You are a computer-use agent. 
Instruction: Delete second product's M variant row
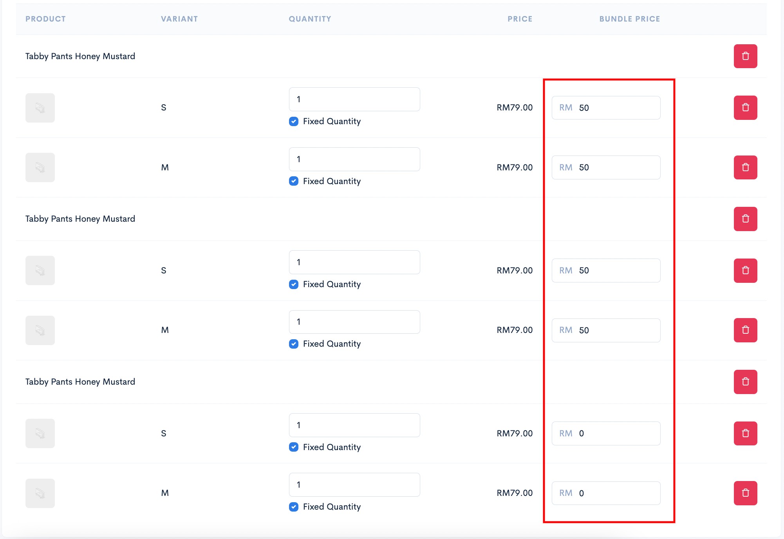tap(745, 330)
